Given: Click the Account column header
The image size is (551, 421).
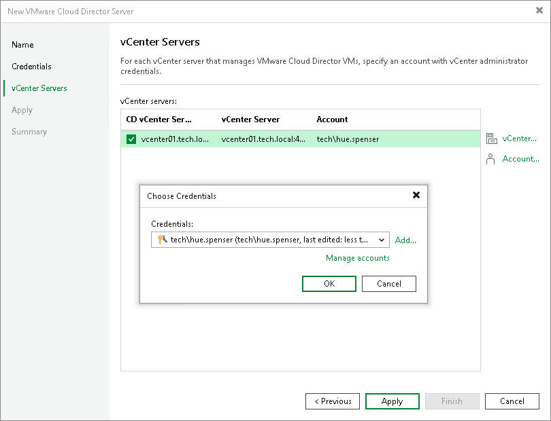Looking at the screenshot, I should pos(332,120).
